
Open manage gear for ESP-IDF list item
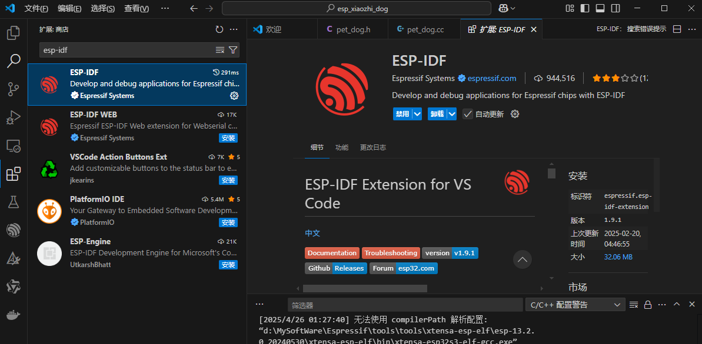pyautogui.click(x=234, y=96)
